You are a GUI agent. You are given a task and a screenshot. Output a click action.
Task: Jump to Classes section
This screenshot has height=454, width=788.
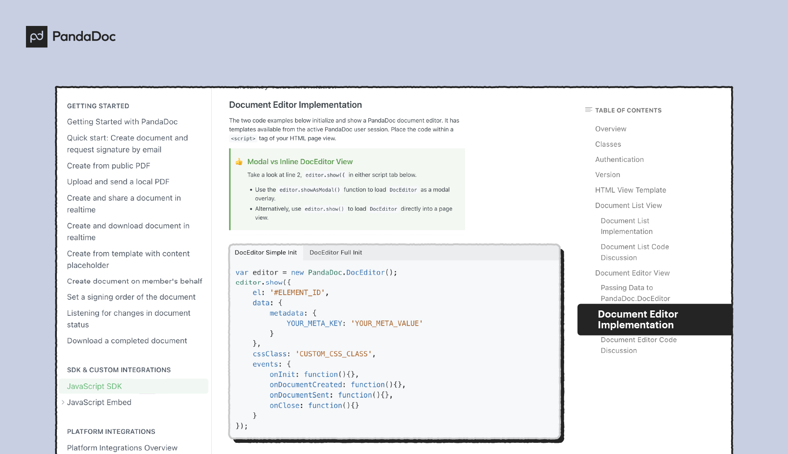pos(608,144)
